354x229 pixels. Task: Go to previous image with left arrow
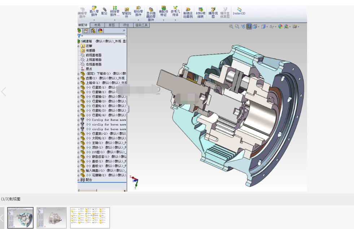click(x=4, y=92)
